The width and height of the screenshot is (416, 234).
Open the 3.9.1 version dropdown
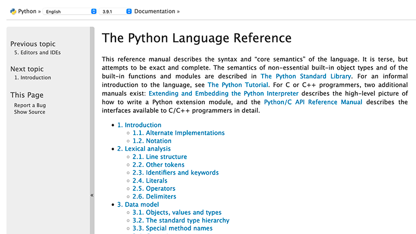click(115, 11)
